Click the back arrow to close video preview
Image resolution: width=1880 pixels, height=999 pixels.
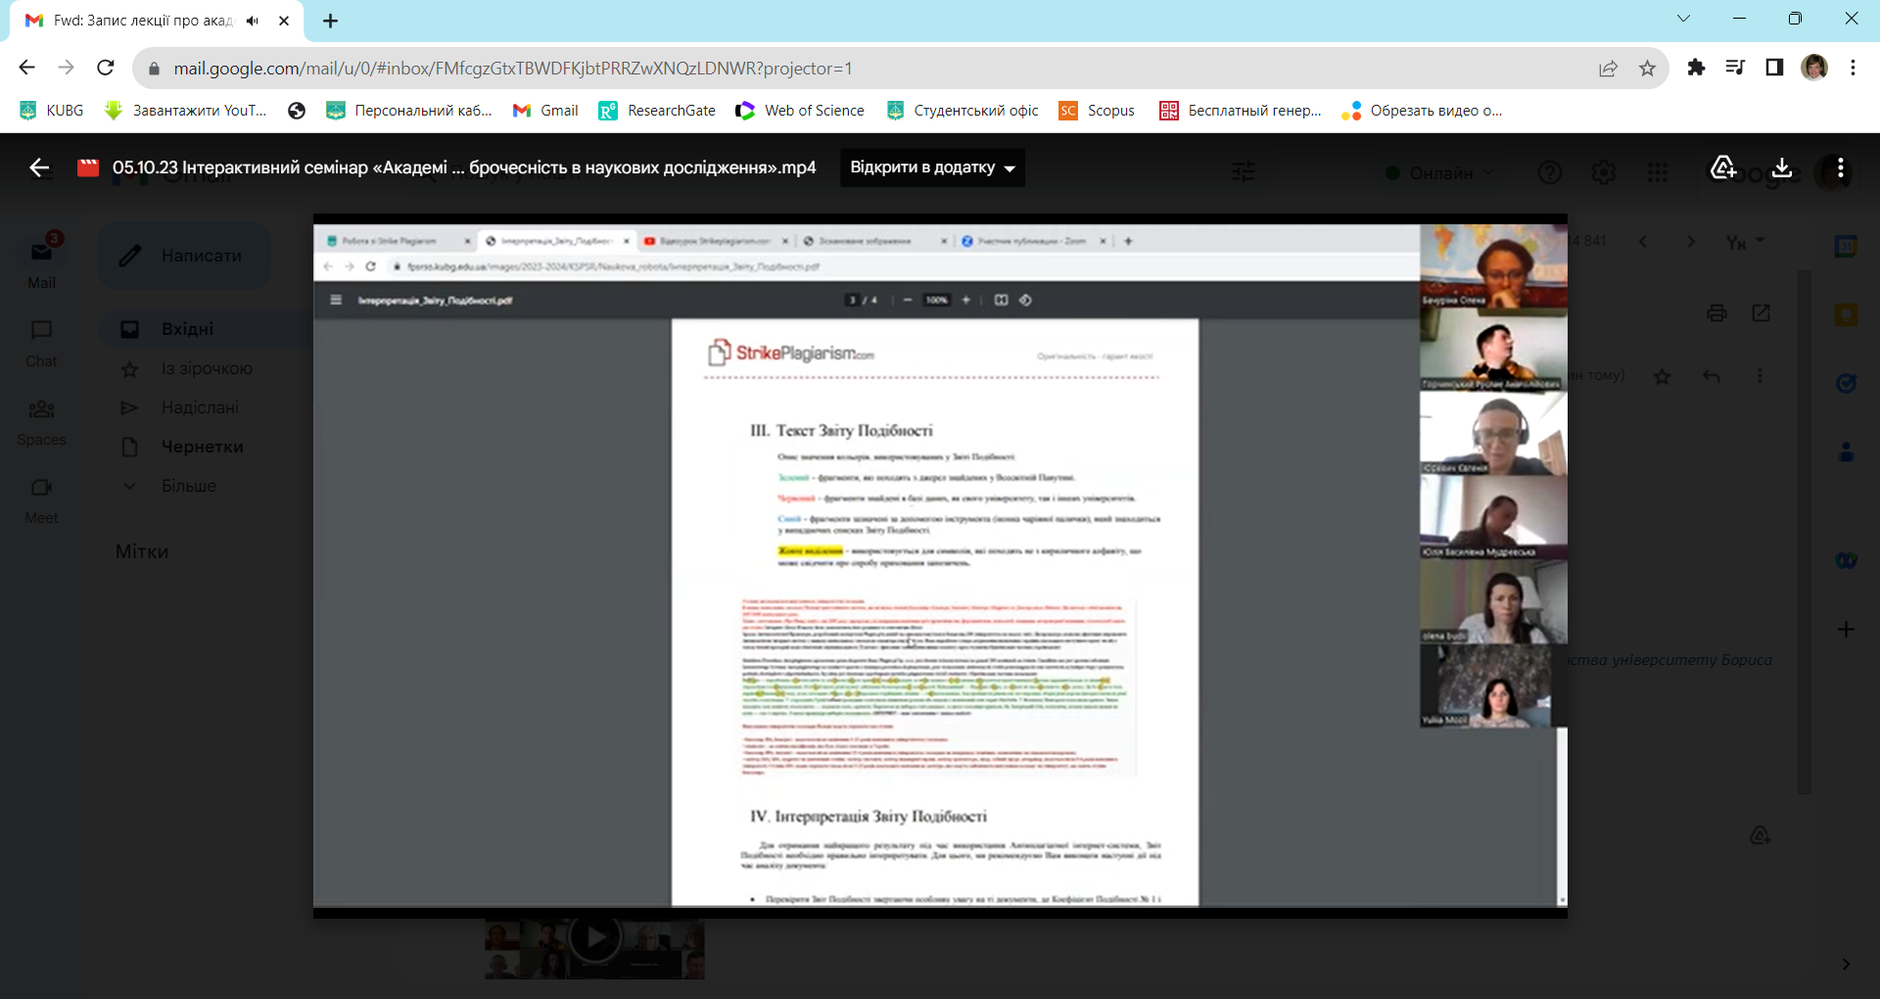pyautogui.click(x=39, y=167)
